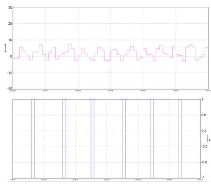This screenshot has width=211, height=184.
Task: Click the 0.6 label on the lower chart axis
Action: click(x=204, y=115)
